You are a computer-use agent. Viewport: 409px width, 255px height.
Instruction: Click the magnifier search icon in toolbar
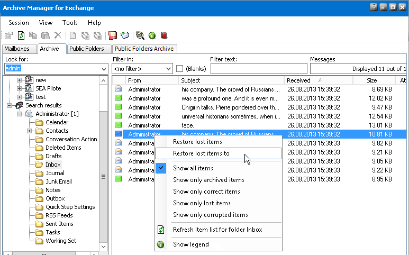(140, 35)
